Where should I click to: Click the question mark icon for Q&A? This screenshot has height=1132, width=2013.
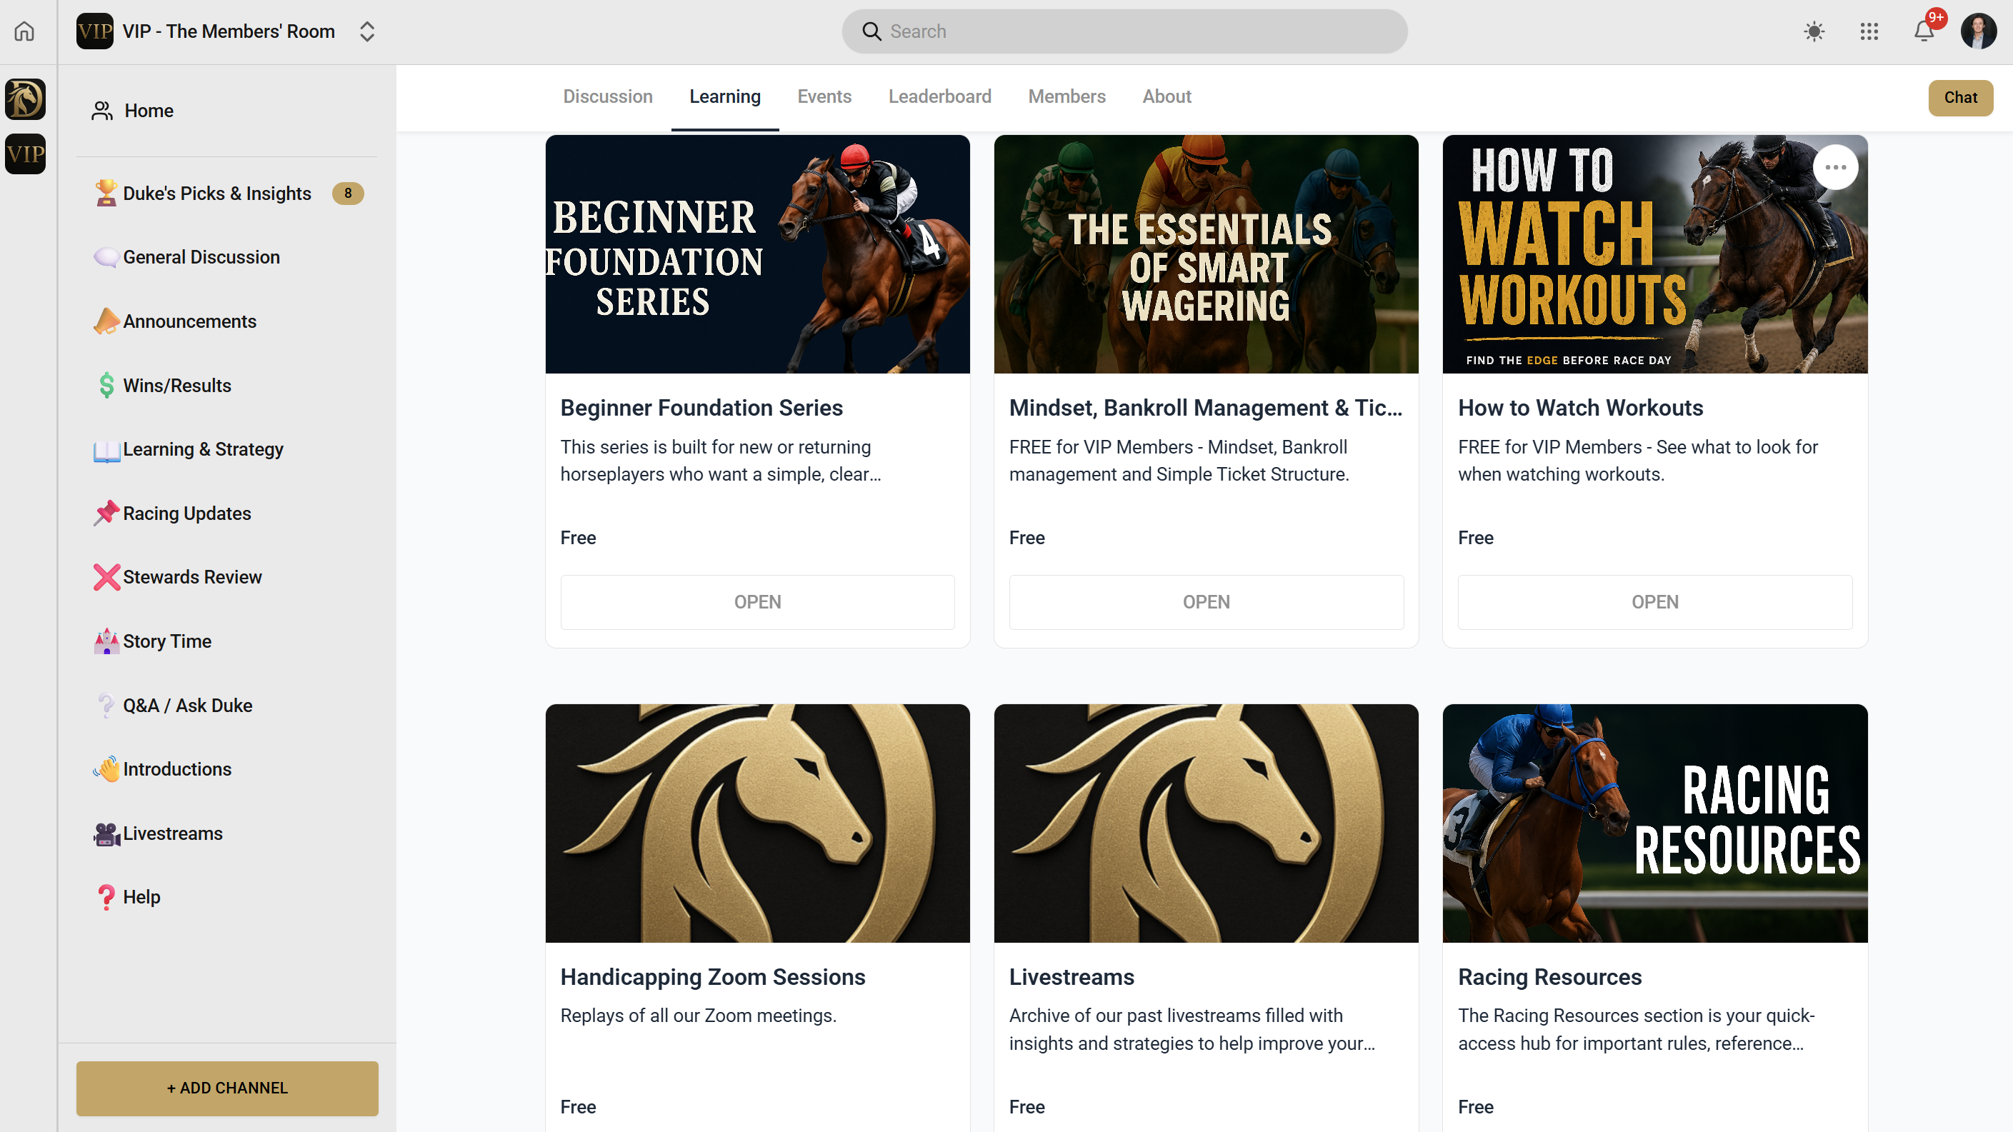tap(106, 706)
